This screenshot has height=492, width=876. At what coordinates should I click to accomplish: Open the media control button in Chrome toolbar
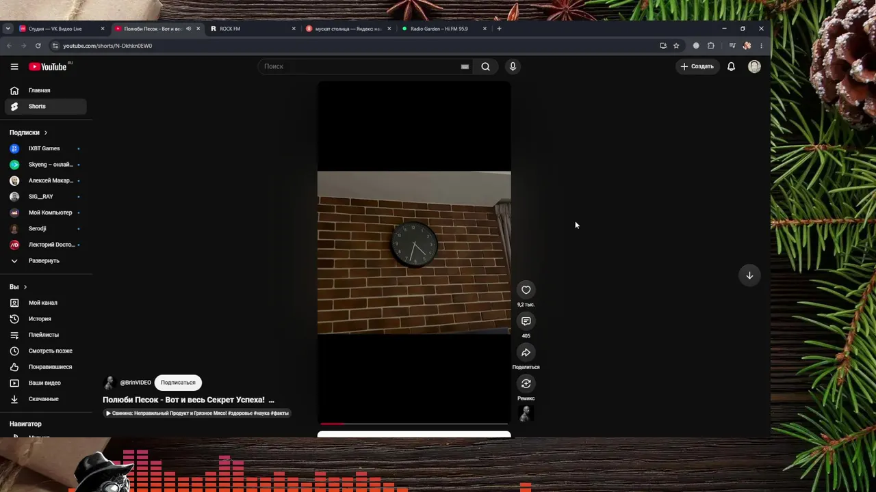732,46
